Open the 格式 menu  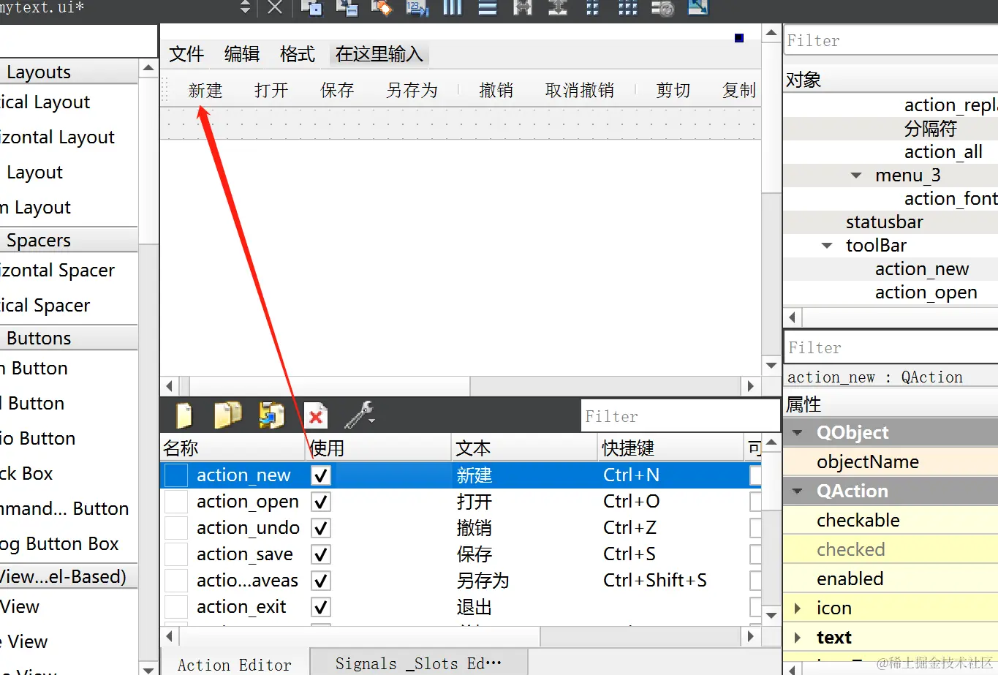point(298,54)
